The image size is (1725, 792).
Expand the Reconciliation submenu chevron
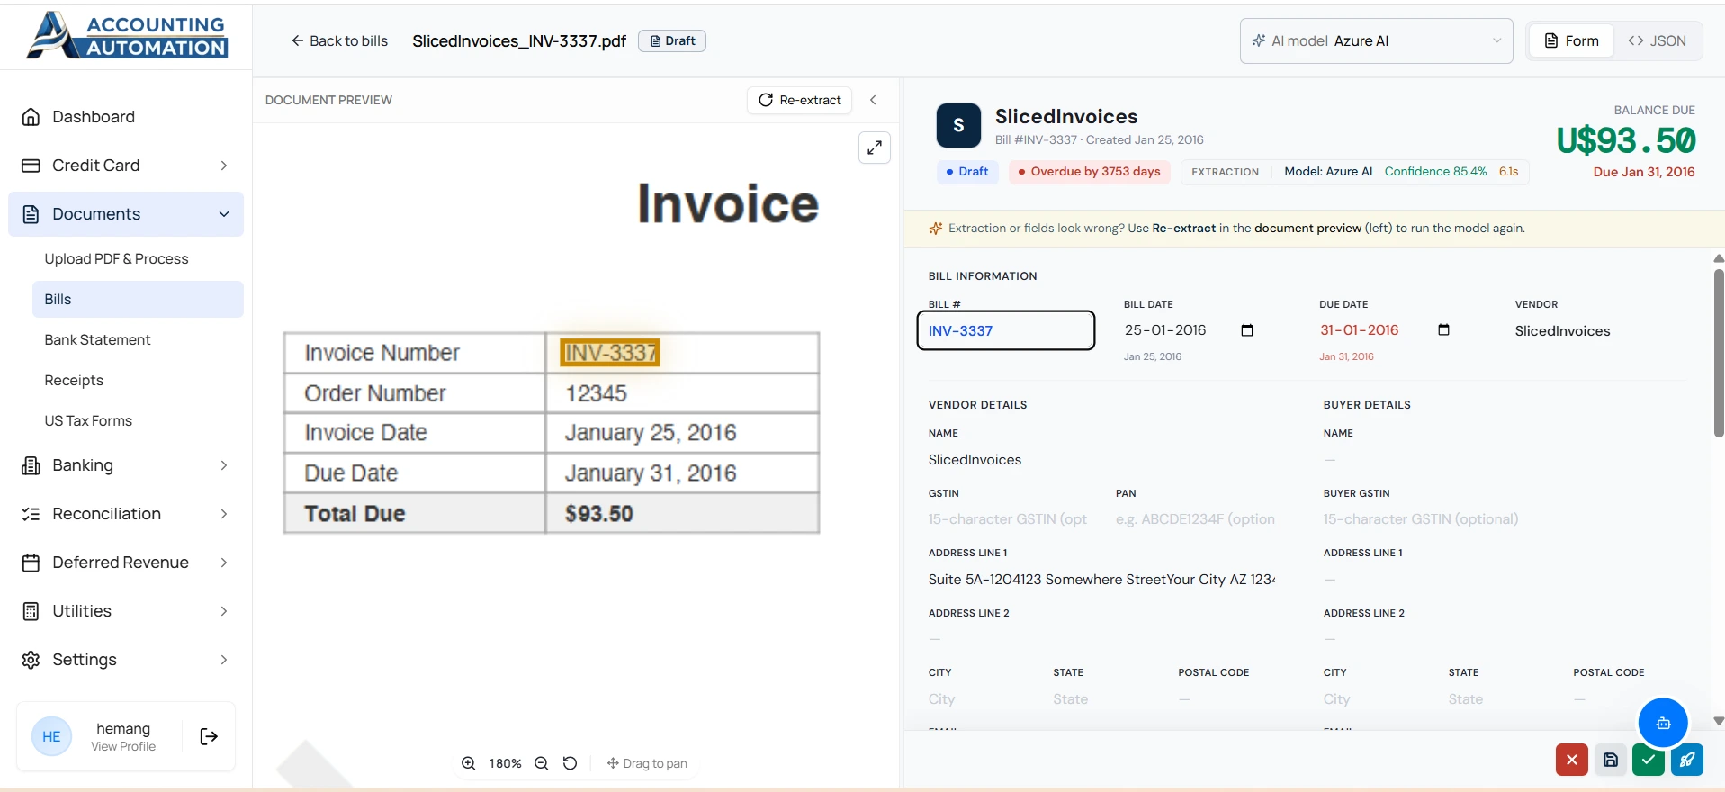click(224, 514)
